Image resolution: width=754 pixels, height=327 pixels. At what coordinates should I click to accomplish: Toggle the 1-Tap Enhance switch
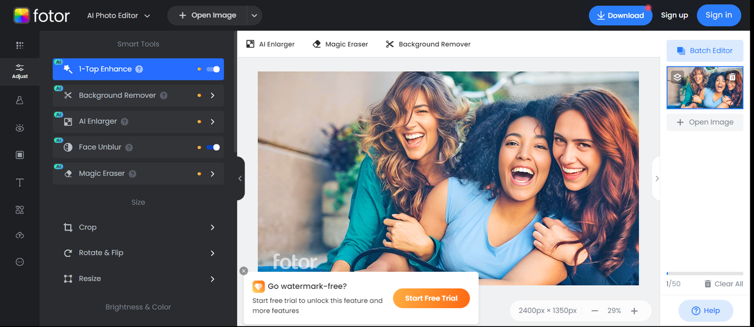pos(213,69)
